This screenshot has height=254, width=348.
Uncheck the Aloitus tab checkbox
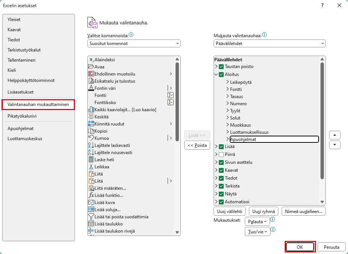pyautogui.click(x=221, y=75)
